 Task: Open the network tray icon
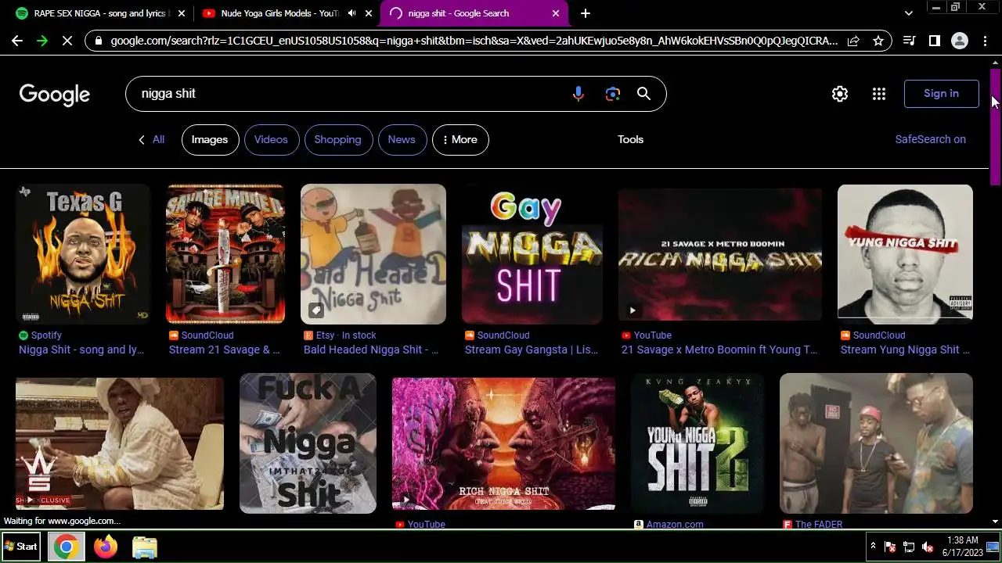pyautogui.click(x=909, y=547)
